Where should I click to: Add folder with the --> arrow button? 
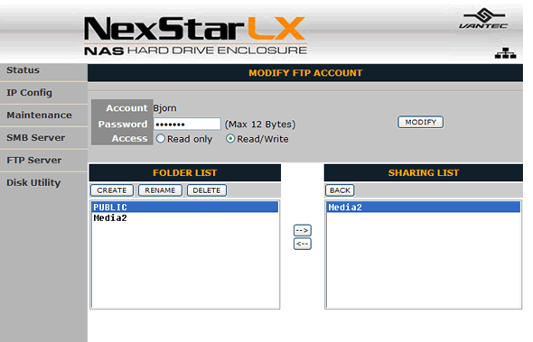coord(303,230)
